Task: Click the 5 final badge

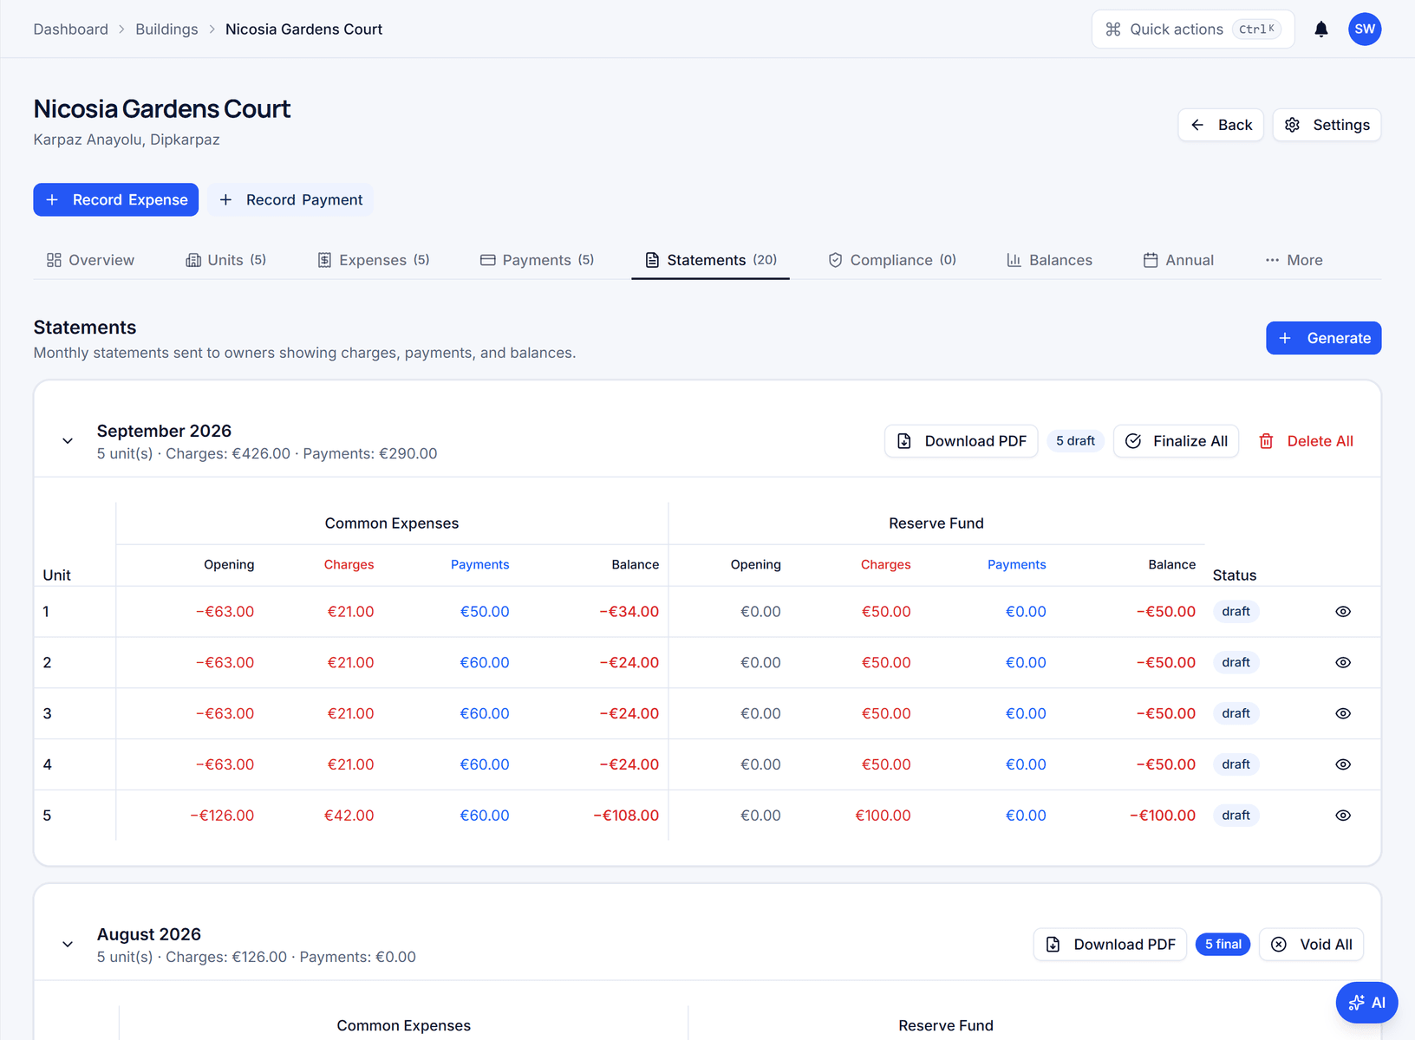Action: pyautogui.click(x=1223, y=945)
